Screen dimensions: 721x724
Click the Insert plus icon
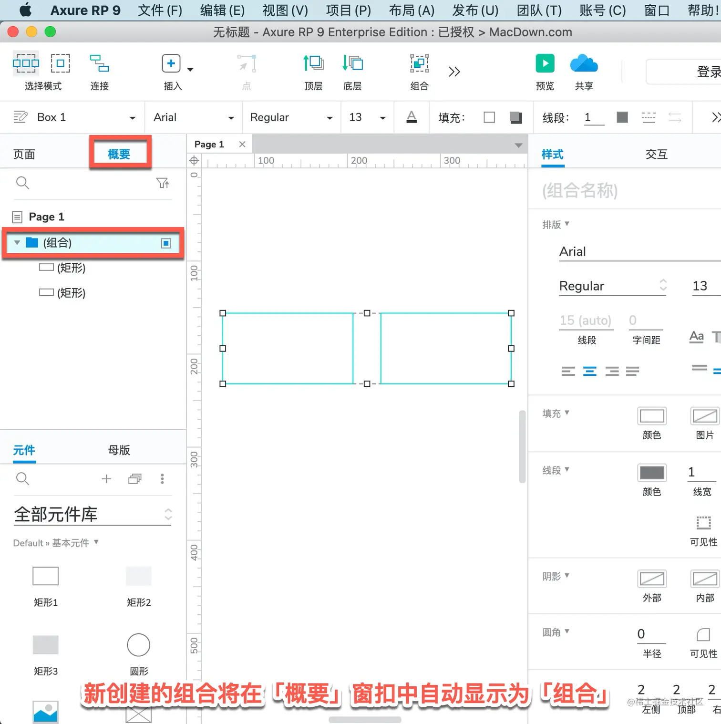click(x=171, y=63)
